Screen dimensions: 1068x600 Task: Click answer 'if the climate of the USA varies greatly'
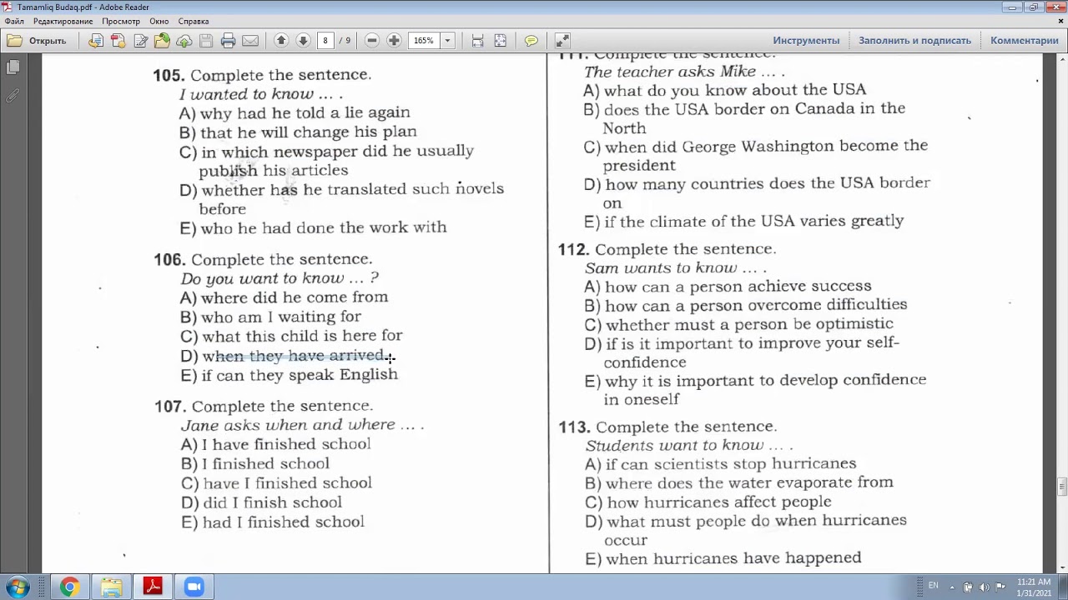754,221
